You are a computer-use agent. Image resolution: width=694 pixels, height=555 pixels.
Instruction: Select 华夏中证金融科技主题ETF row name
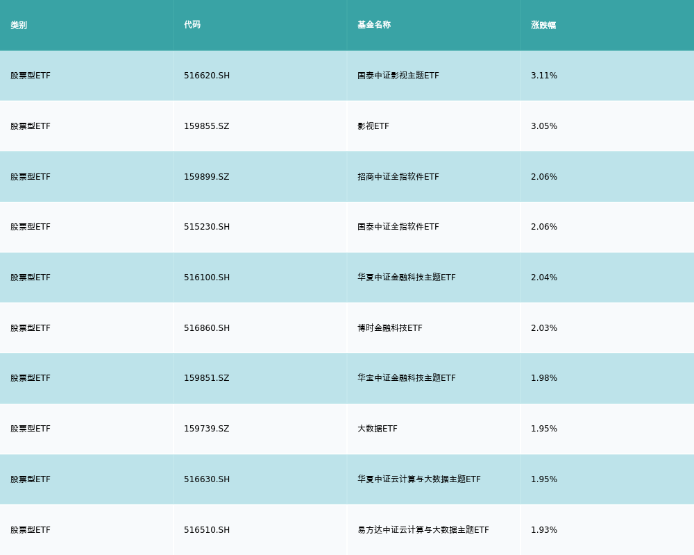pyautogui.click(x=406, y=277)
